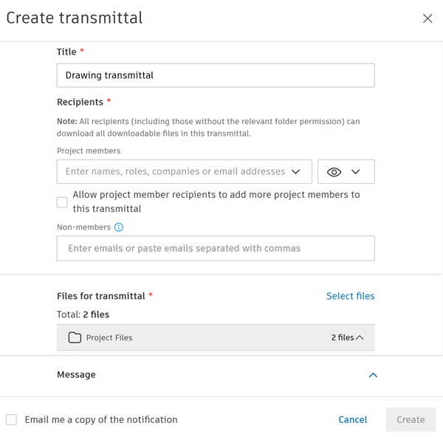443x437 pixels.
Task: Collapse the Message section
Action: pos(373,375)
